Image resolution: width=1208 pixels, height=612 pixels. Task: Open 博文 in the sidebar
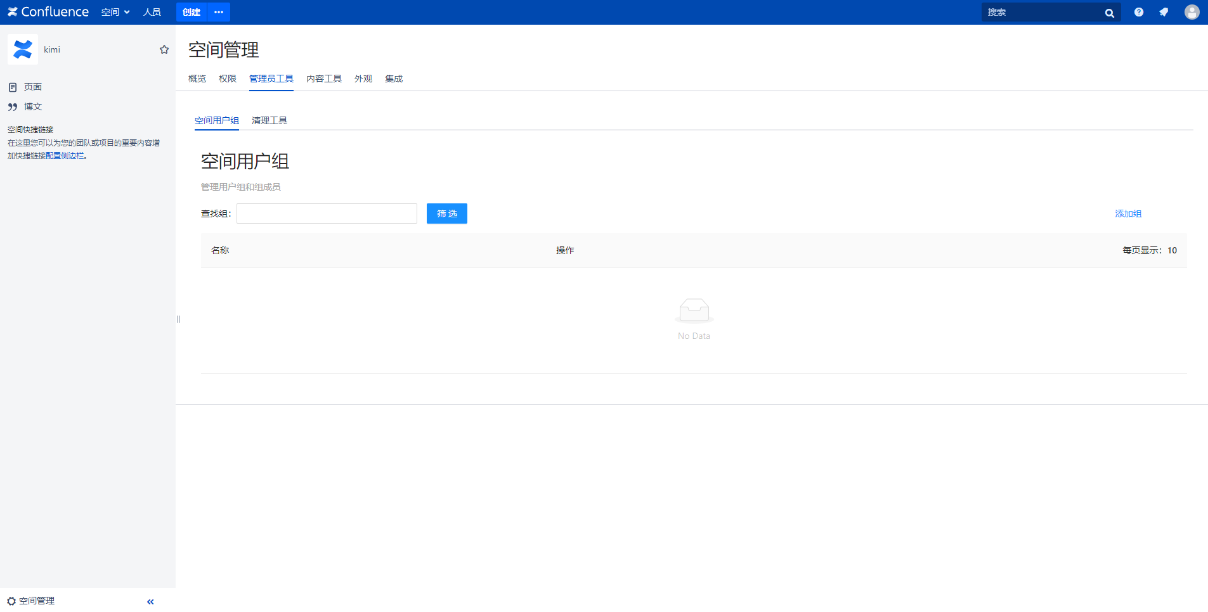(x=32, y=106)
